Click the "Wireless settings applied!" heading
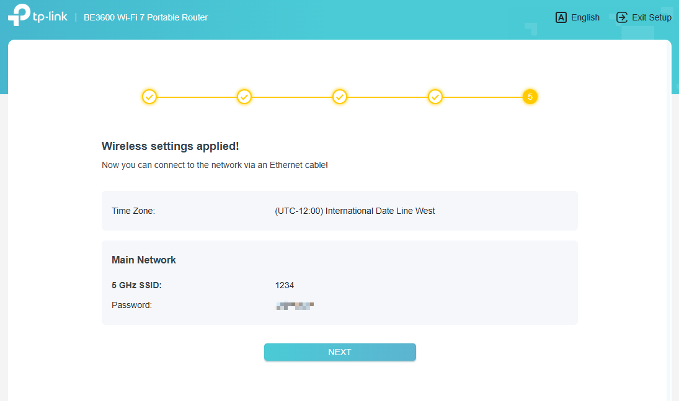This screenshot has width=679, height=401. (x=170, y=146)
